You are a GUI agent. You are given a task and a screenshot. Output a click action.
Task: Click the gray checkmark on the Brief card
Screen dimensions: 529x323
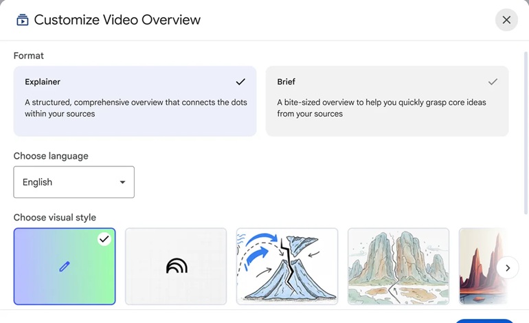click(493, 82)
